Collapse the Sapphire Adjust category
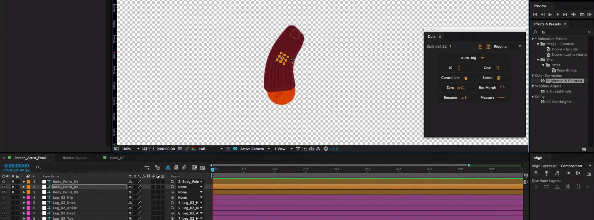594x220 pixels. click(533, 86)
